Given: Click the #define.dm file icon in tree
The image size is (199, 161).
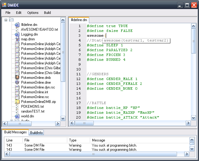Looking at the screenshot, I should point(17,25).
